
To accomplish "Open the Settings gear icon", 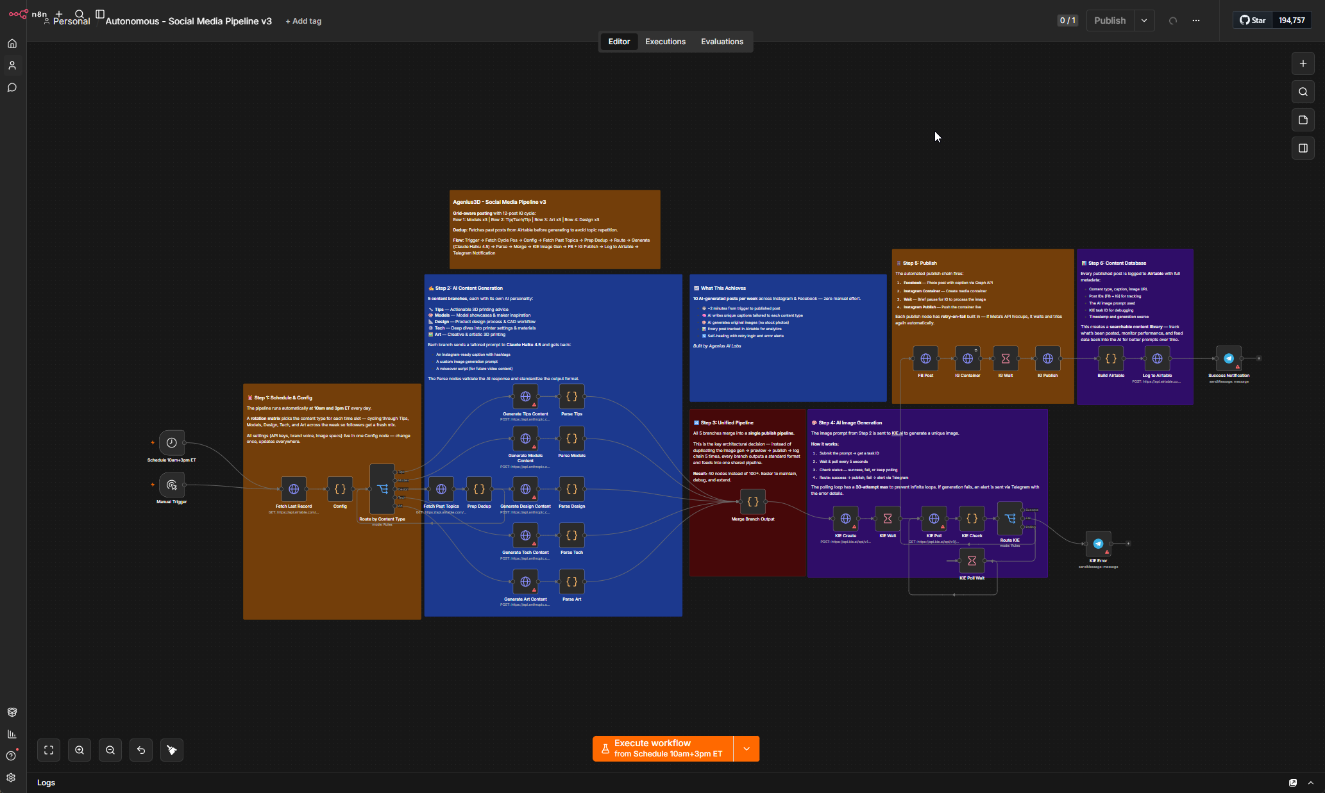I will coord(11,778).
